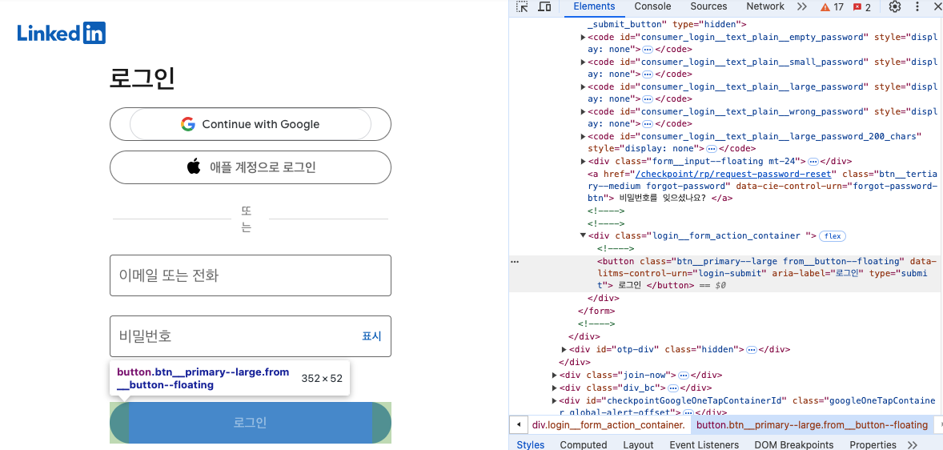943x450 pixels.
Task: Expand the small_password code node
Action: coord(583,62)
